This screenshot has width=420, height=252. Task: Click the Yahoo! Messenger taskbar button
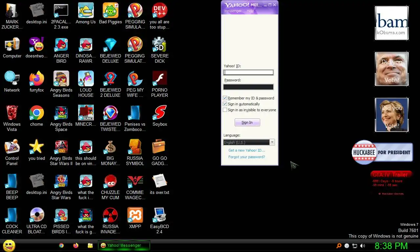click(124, 245)
